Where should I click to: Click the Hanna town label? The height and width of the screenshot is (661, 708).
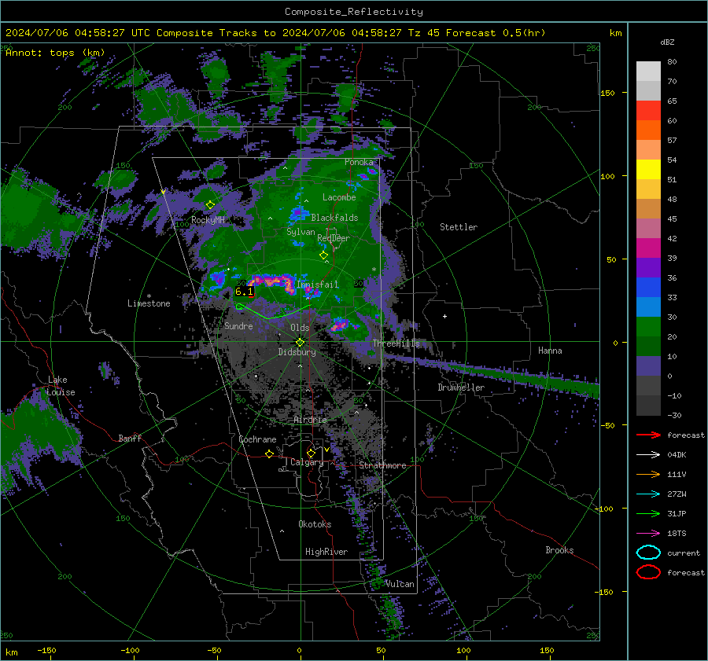pyautogui.click(x=550, y=351)
